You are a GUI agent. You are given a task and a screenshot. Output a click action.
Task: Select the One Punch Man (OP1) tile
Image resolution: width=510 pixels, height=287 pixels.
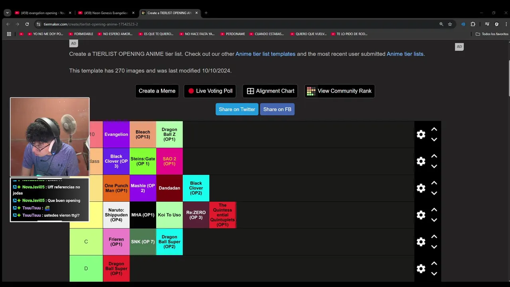116,188
